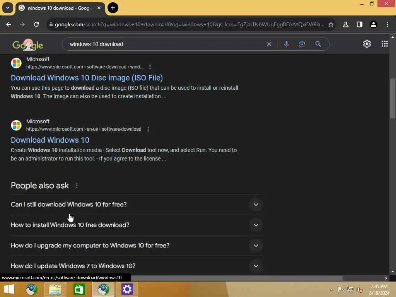396x297 pixels.
Task: Click microsoft.com en-us software-download URL text
Action: pyautogui.click(x=84, y=129)
